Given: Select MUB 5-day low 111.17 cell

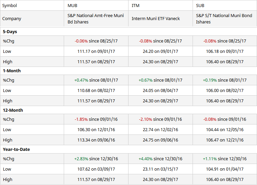Looking at the screenshot, I should [96, 51].
